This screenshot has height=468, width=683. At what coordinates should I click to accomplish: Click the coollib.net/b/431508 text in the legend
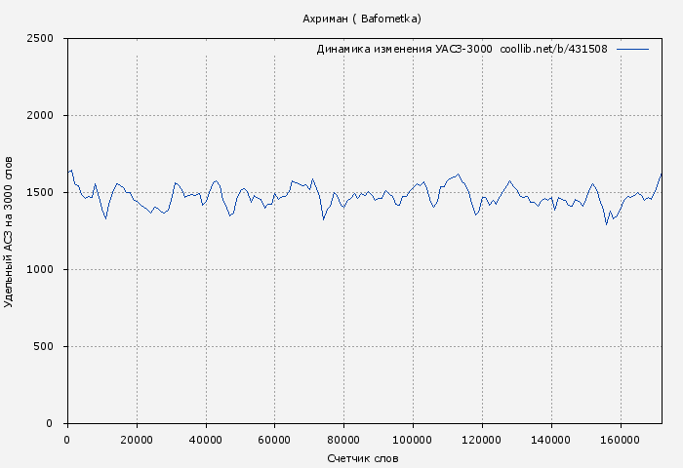point(553,49)
